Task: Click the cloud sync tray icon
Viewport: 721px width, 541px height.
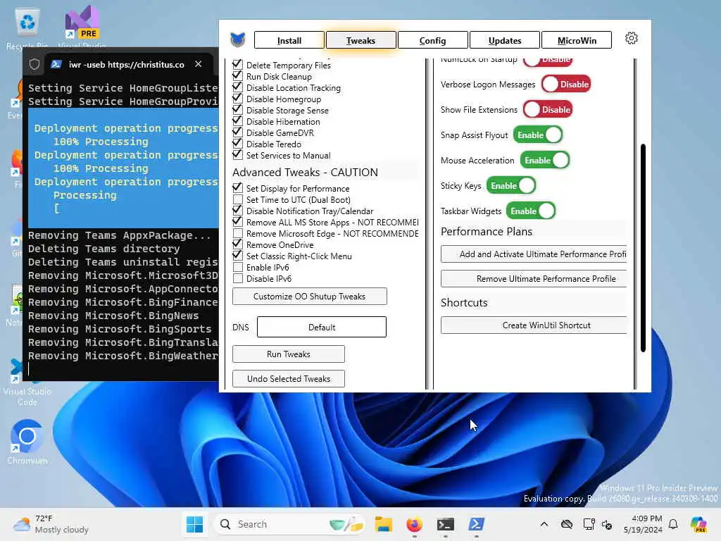Action: 567,524
